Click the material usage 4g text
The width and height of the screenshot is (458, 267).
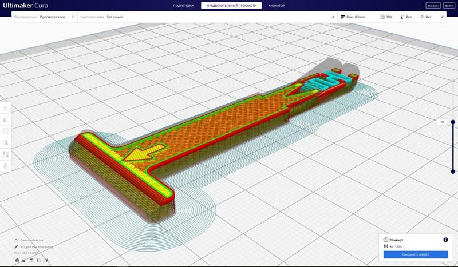click(396, 246)
